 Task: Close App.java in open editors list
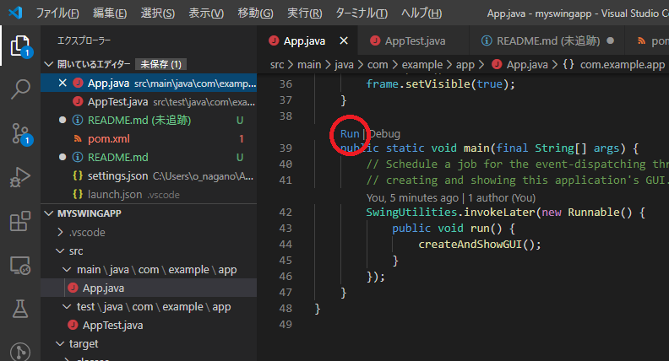click(63, 84)
